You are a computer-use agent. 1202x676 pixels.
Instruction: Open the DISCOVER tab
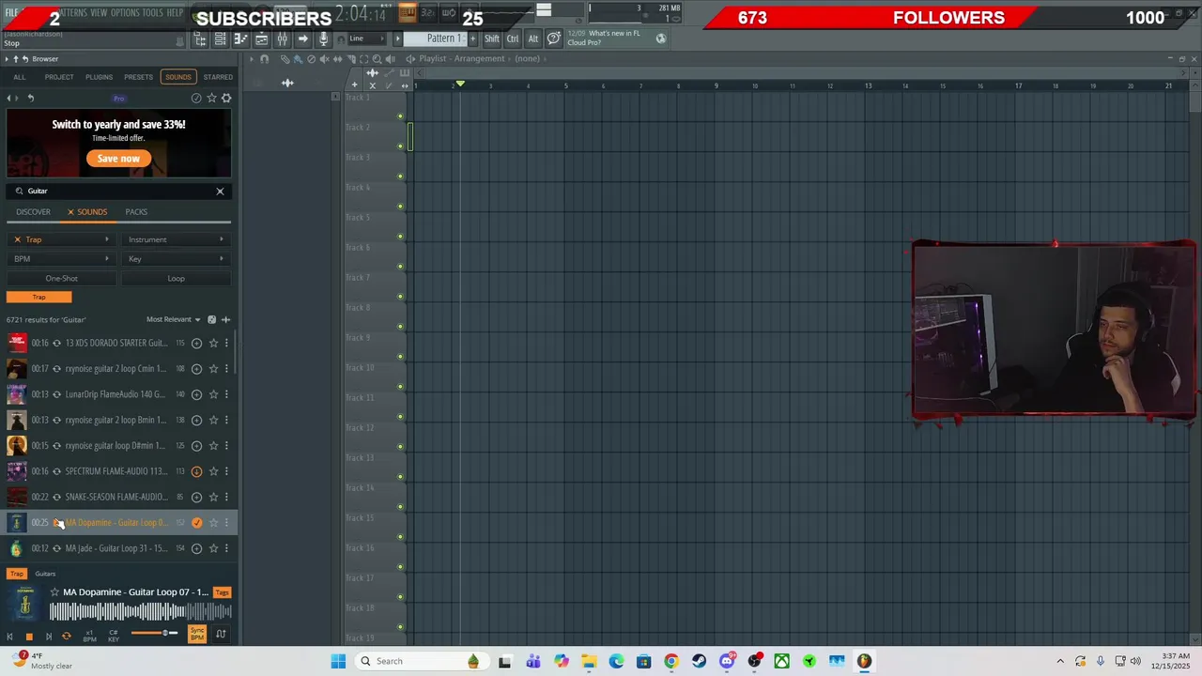click(x=33, y=212)
